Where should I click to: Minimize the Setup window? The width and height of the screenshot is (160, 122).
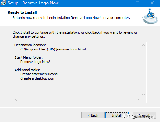click(x=123, y=3)
